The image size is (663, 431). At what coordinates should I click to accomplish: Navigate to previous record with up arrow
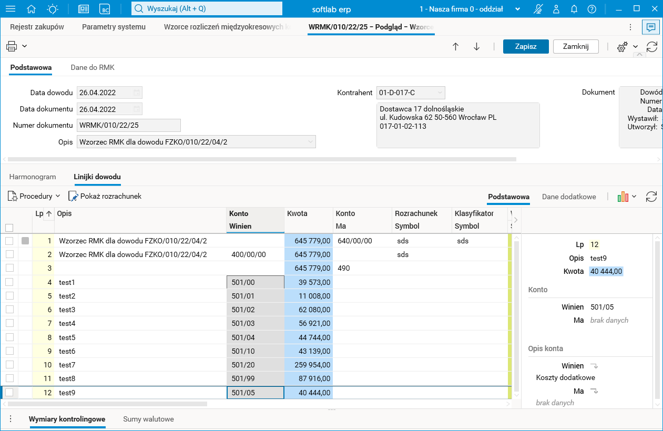coord(456,47)
